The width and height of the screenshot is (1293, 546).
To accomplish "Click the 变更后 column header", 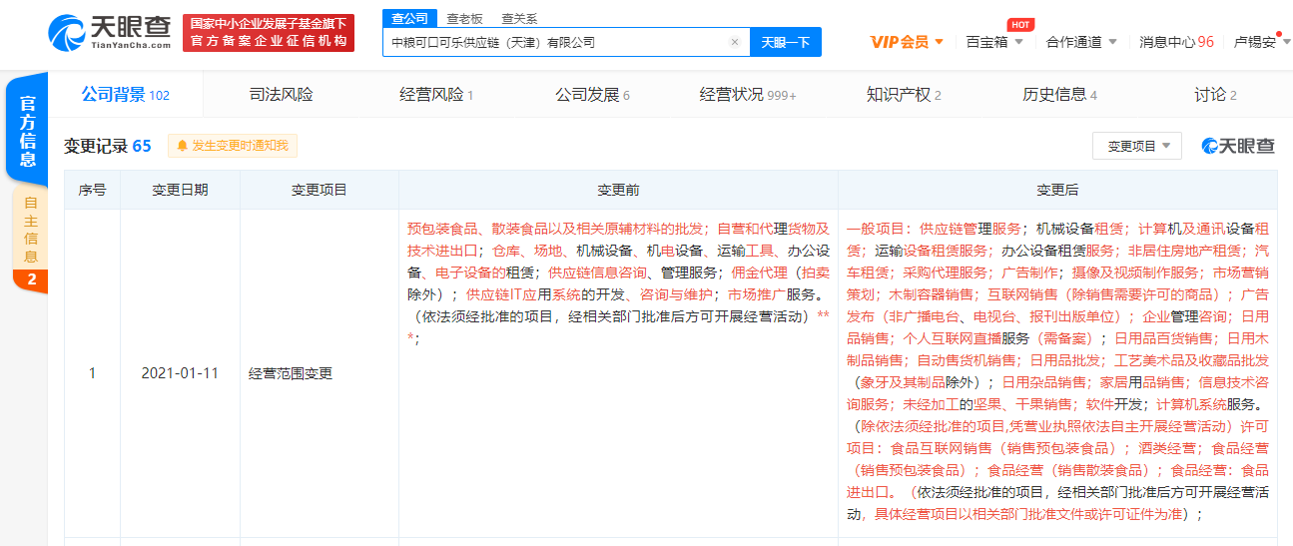I will (x=1057, y=190).
